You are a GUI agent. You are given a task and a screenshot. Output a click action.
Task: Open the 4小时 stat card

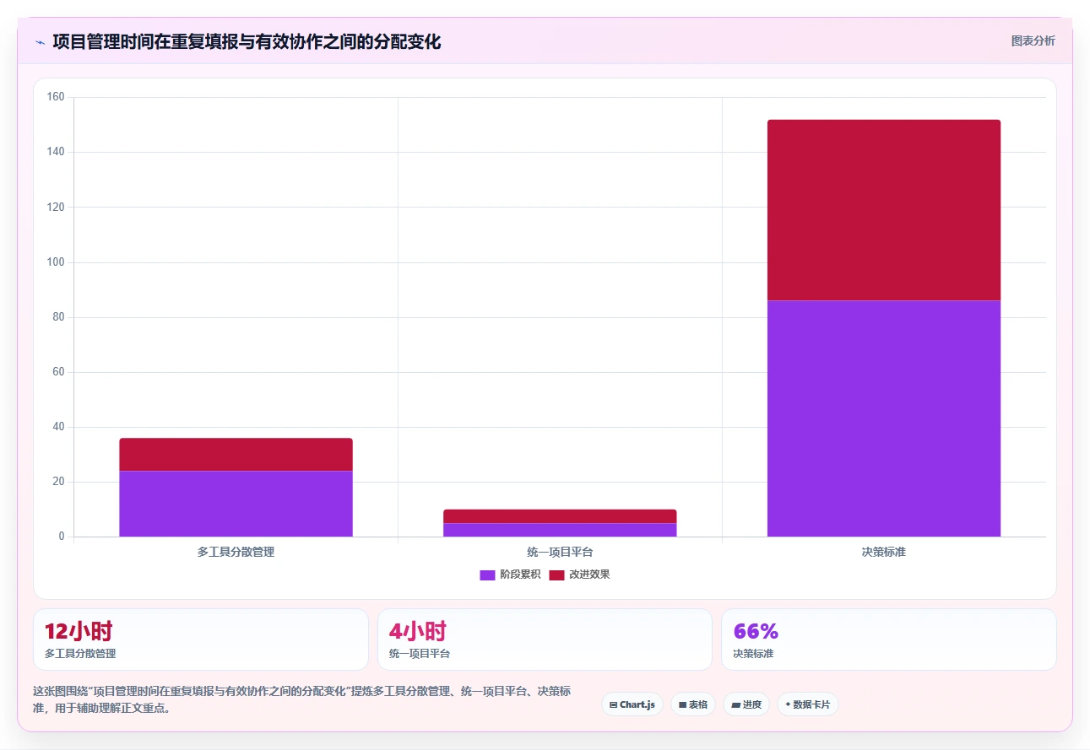[x=545, y=639]
